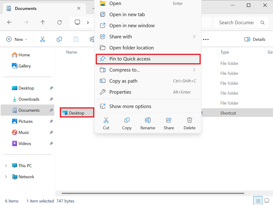This screenshot has width=273, height=205.
Task: Sort by the Type column header
Action: pos(225,52)
